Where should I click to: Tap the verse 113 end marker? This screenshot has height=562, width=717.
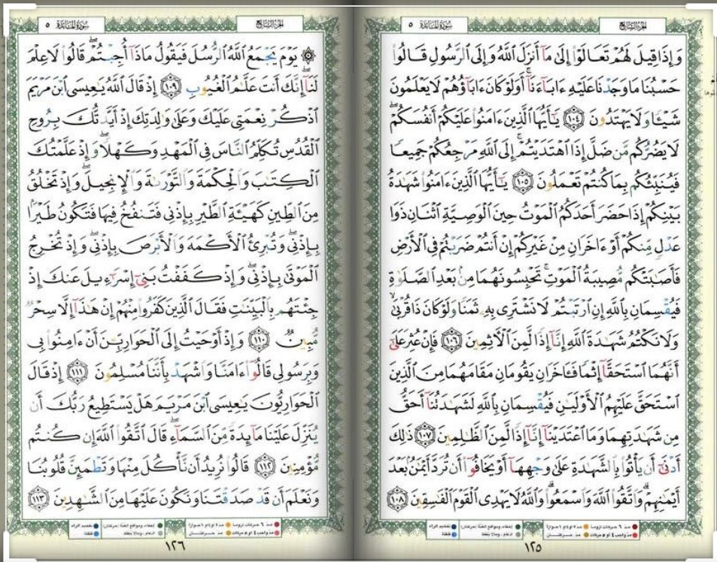[x=39, y=498]
